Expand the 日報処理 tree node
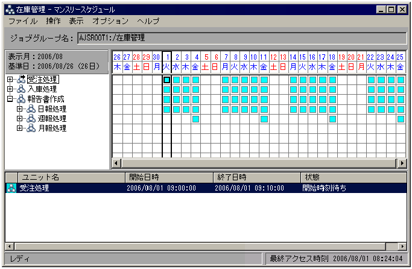Viewport: 412px width, 269px height. 19,109
